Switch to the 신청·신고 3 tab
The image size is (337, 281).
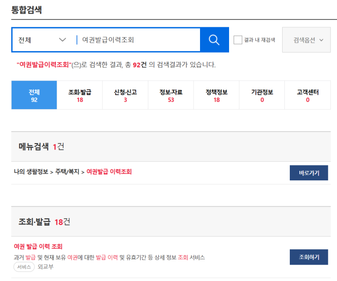click(125, 95)
